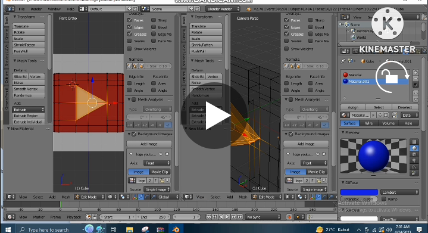Viewport: 428px width, 233px height.
Task: Click the material Select button
Action: (x=379, y=107)
